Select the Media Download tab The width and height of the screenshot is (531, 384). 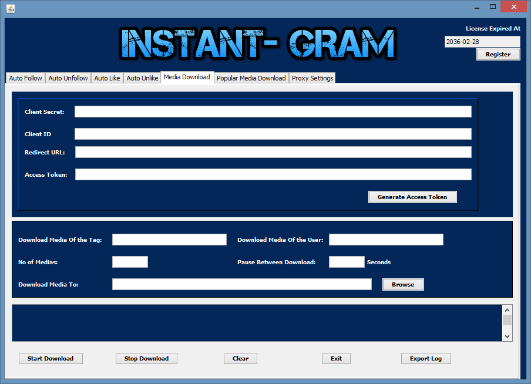[x=187, y=77]
